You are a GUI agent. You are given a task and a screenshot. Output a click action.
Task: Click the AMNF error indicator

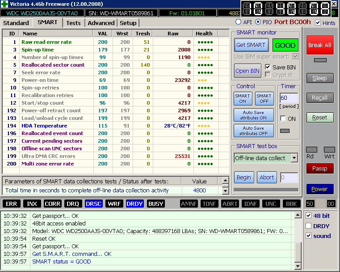(189, 204)
